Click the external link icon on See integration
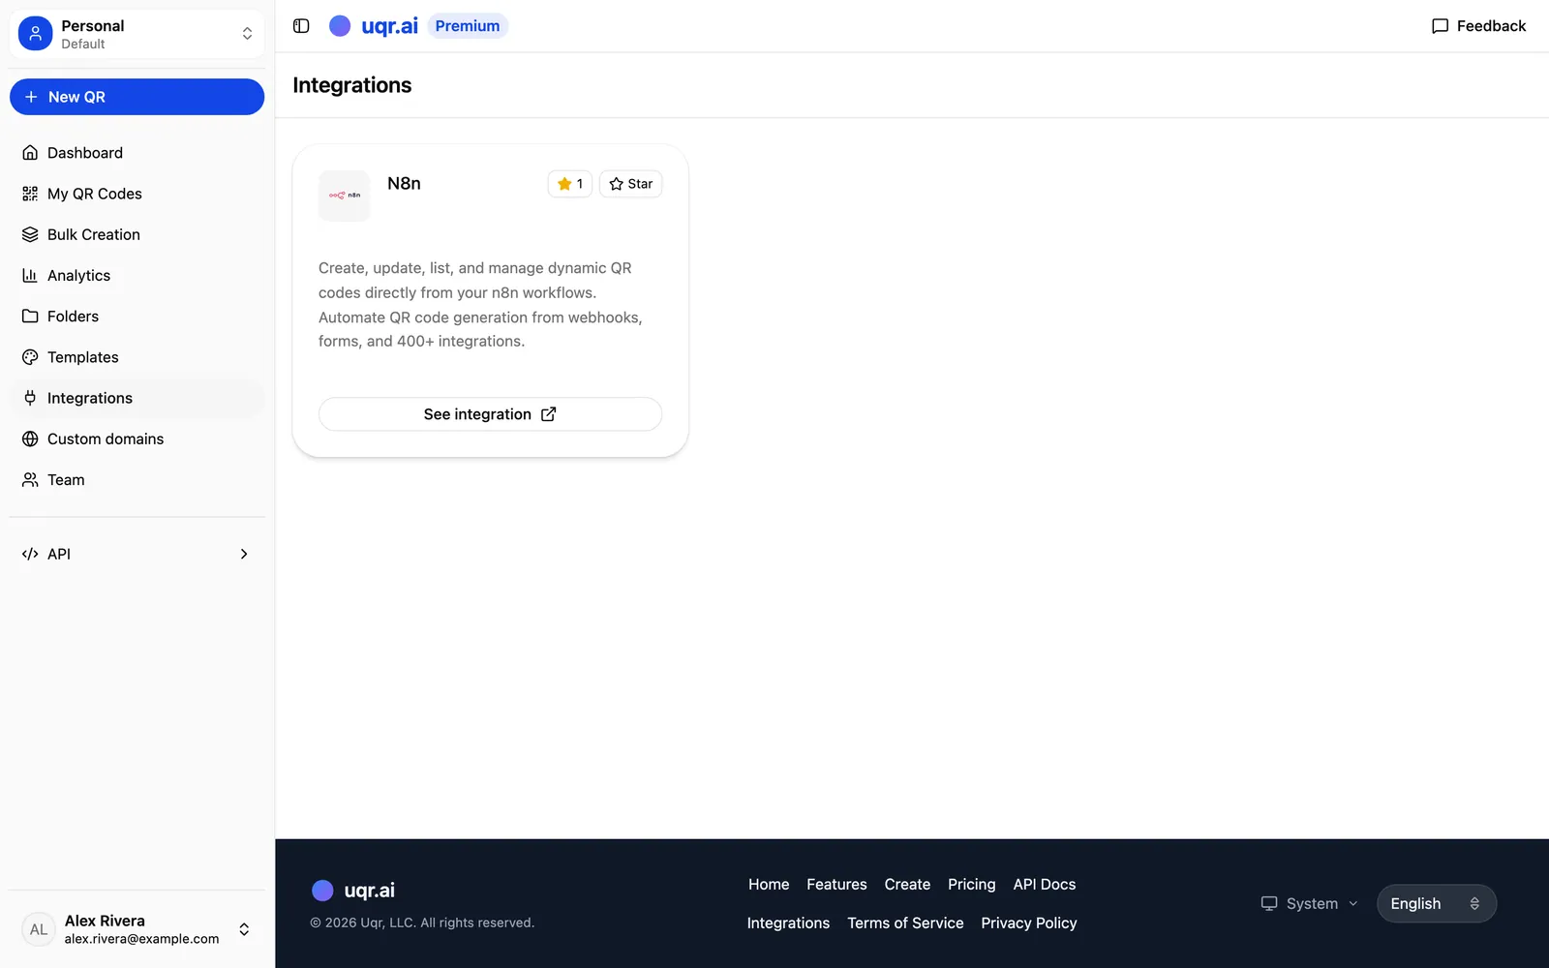 click(549, 414)
